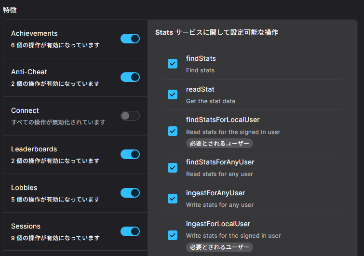
Task: Click 'Read stats for the signed in user'
Action: (x=233, y=132)
